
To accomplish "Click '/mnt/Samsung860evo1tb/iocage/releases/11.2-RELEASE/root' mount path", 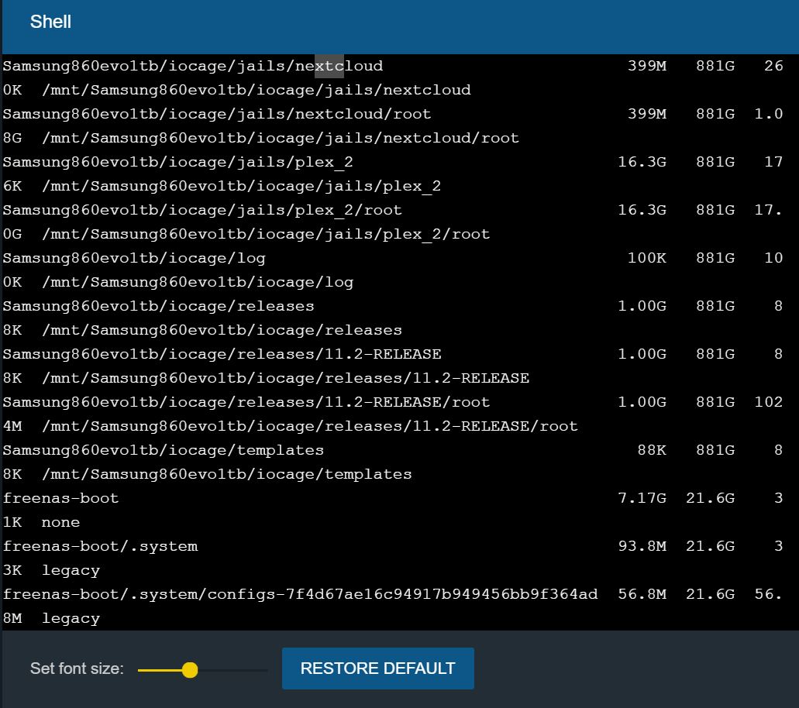I will [x=310, y=426].
